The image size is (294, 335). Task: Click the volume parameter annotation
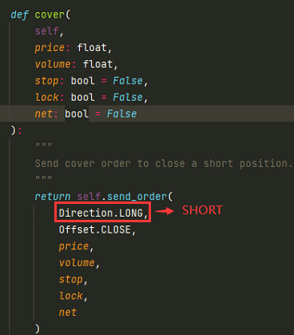tap(97, 64)
